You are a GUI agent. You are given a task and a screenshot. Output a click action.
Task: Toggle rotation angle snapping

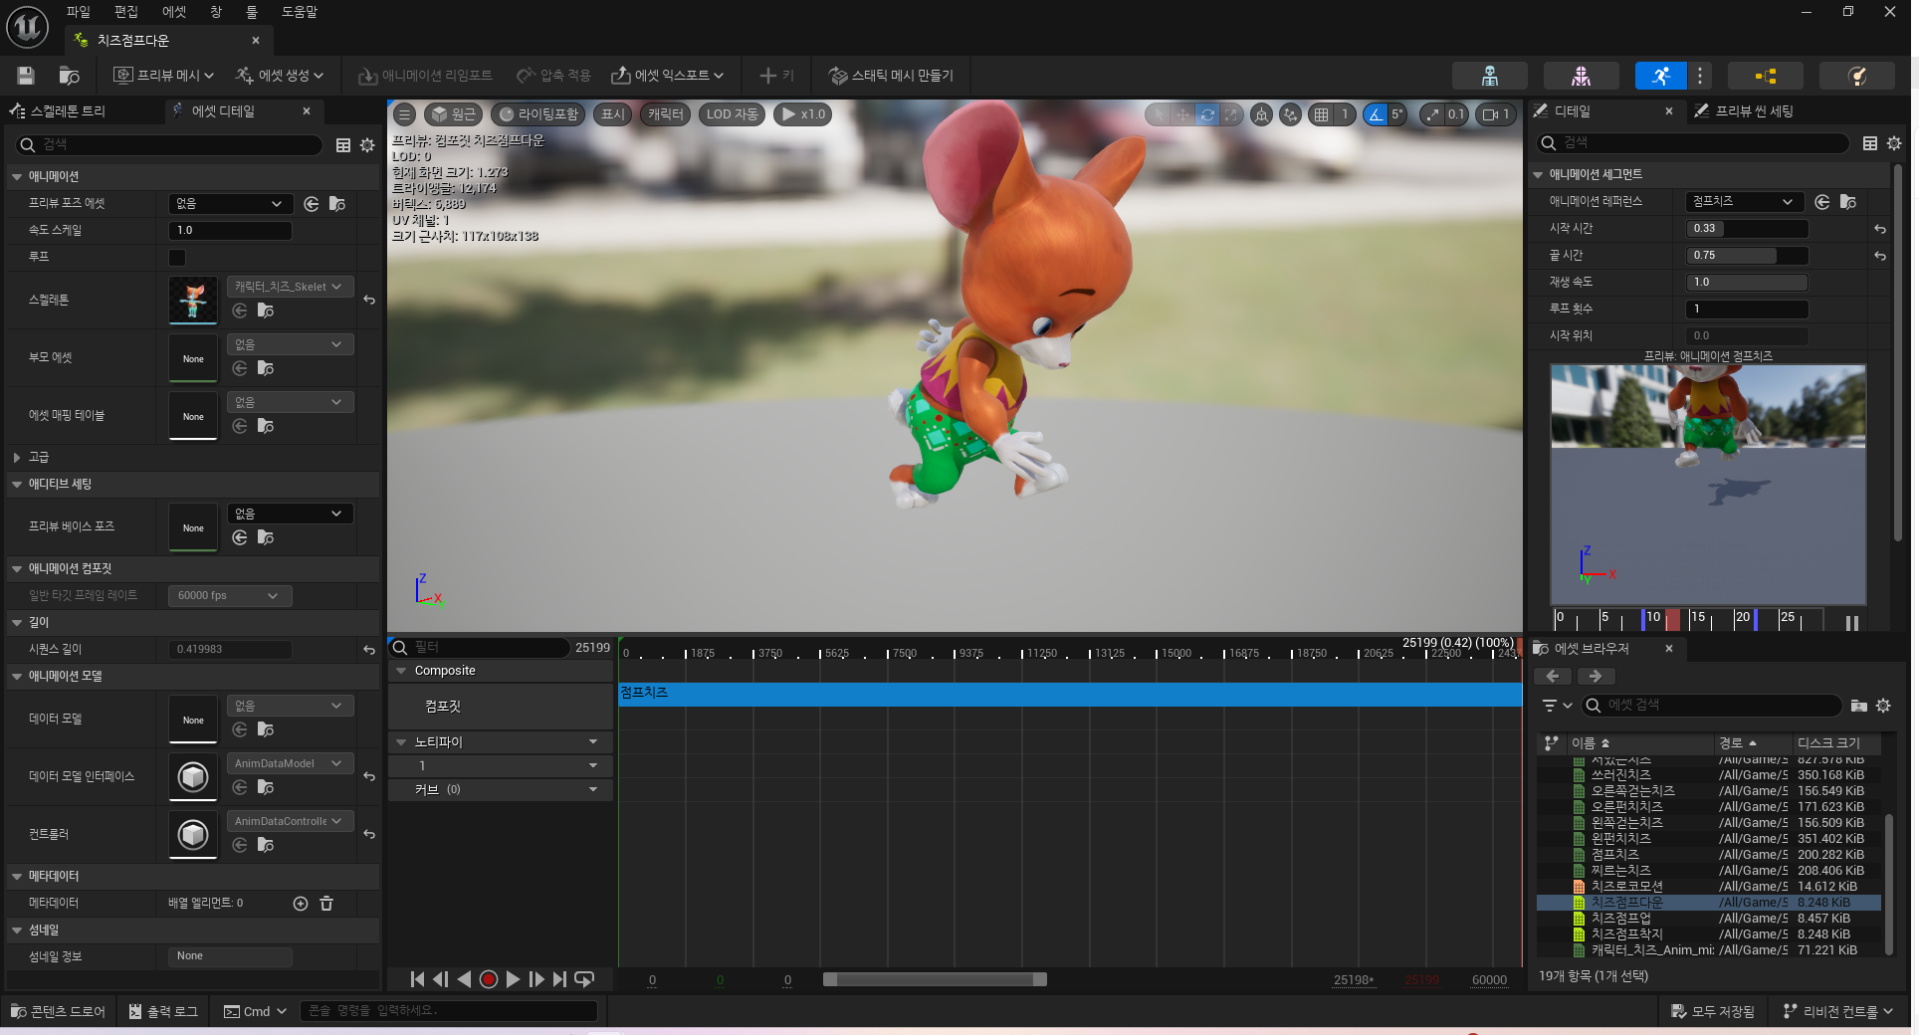pos(1376,114)
